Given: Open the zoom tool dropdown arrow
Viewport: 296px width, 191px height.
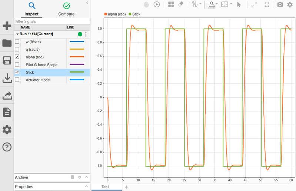Looking at the screenshot, I should (x=217, y=4).
